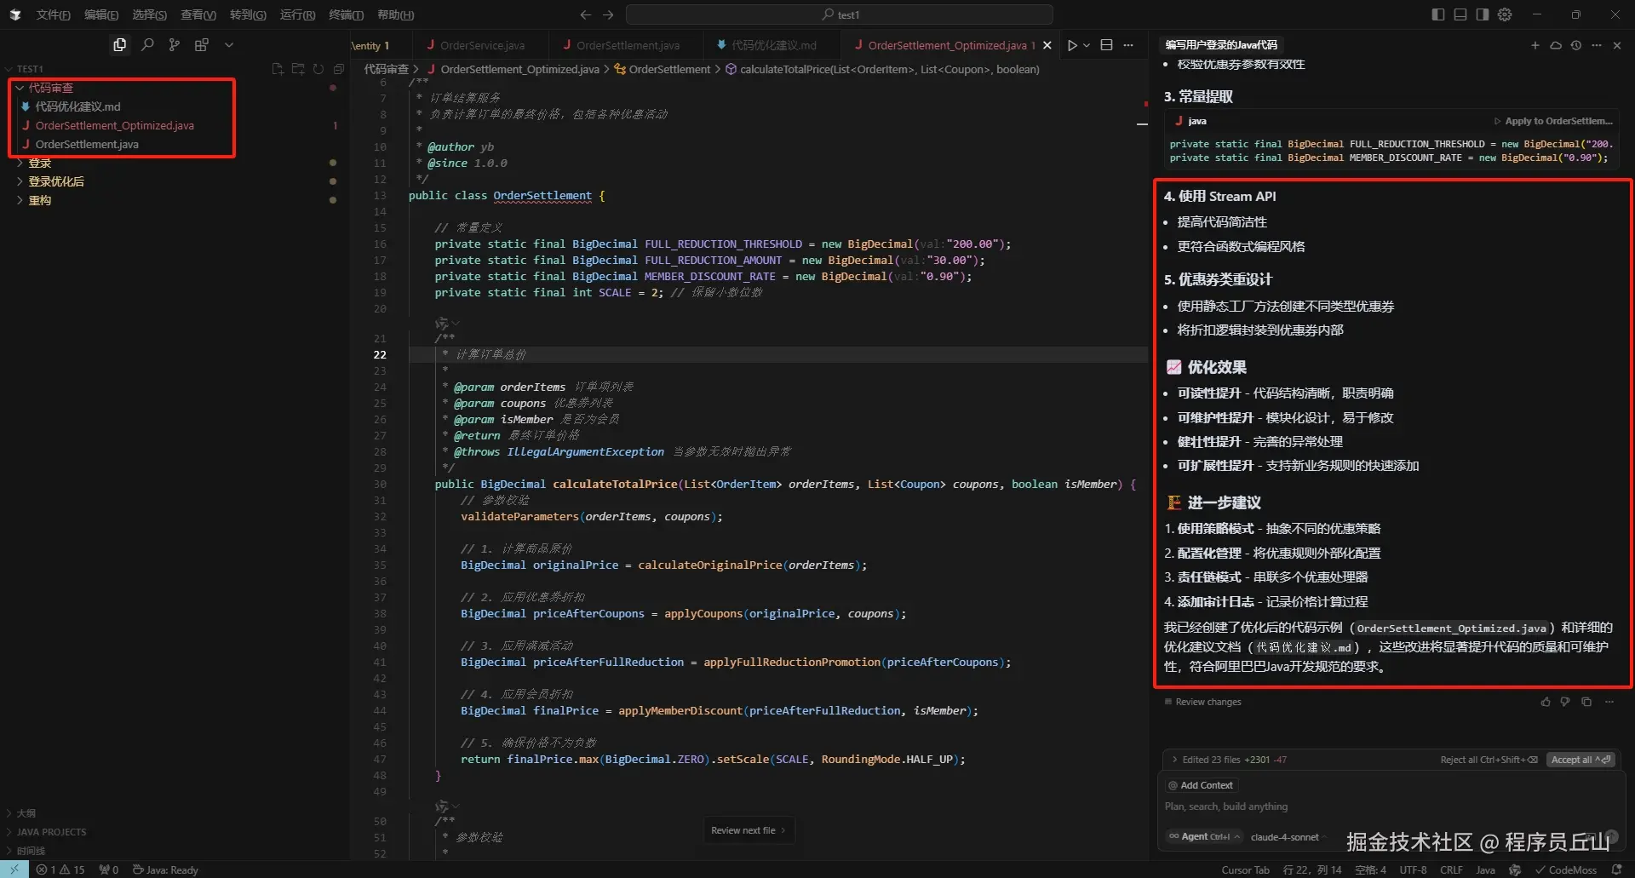Expand the 大纲 outline section
The image size is (1635, 878).
click(26, 813)
